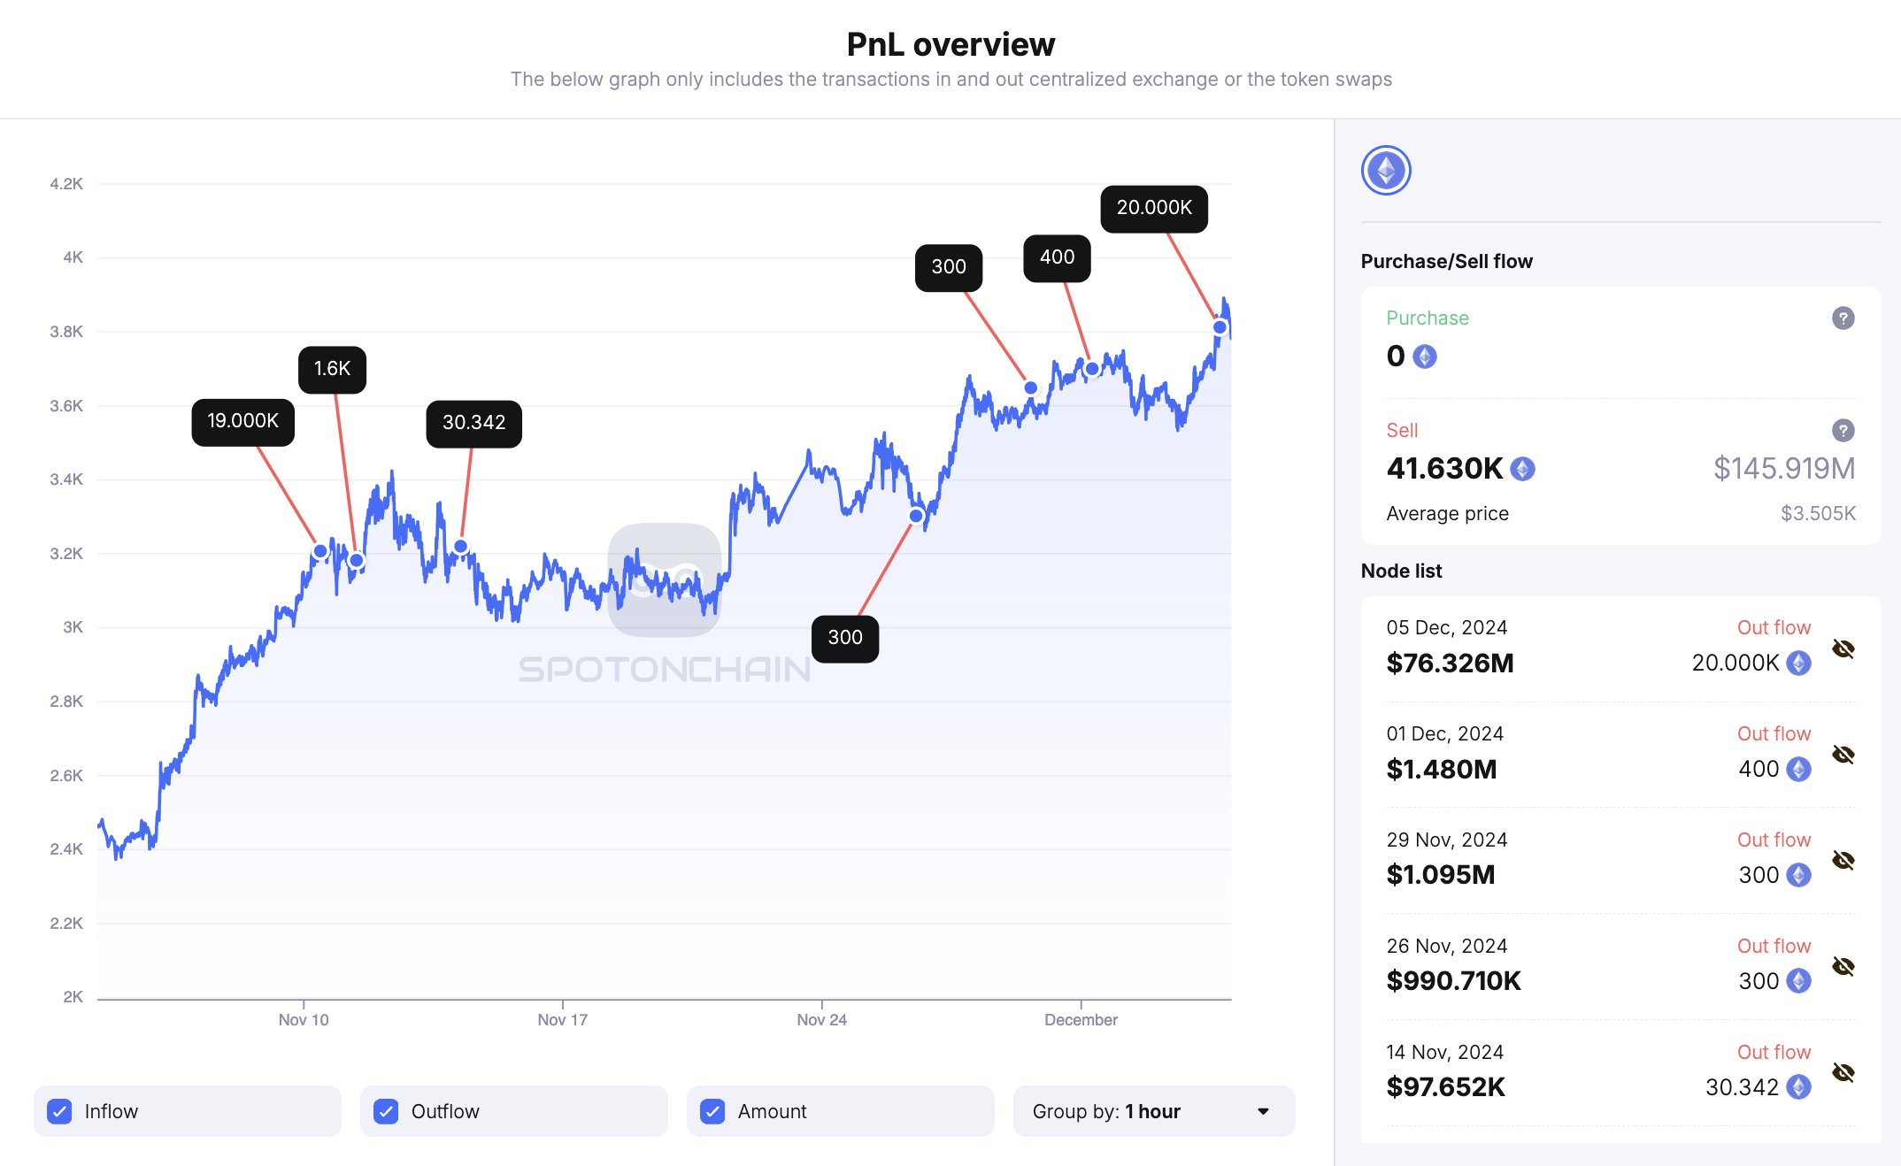Click the $1.480M node list entry
The image size is (1901, 1166).
pos(1441,769)
